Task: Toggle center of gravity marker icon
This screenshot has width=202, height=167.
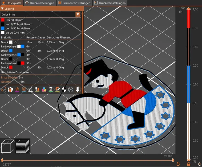Action: pyautogui.click(x=64, y=90)
